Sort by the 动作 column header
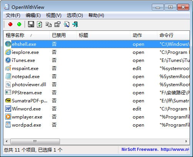 click(143, 35)
